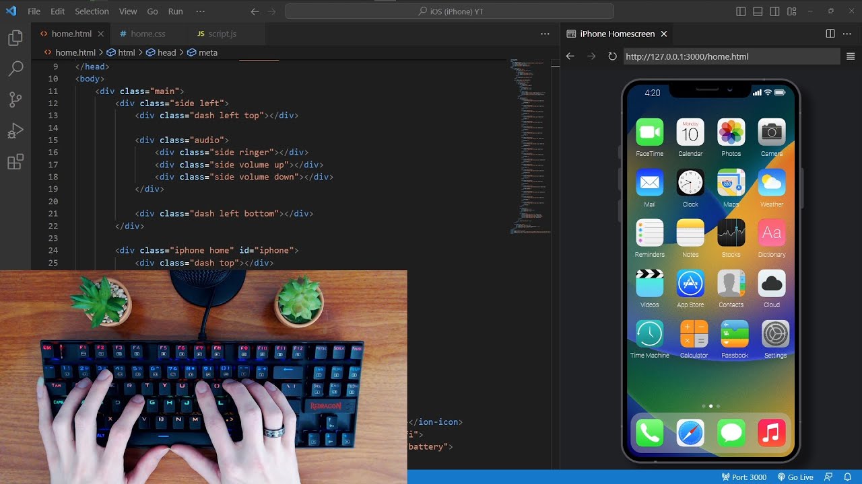Open the Selection menu
This screenshot has height=484, width=862.
pyautogui.click(x=92, y=11)
